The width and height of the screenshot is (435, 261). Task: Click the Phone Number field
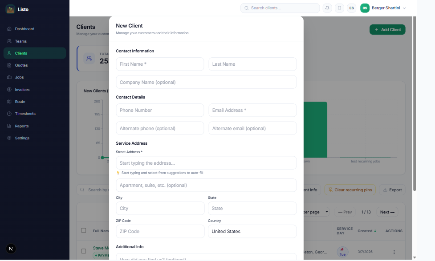(x=160, y=111)
